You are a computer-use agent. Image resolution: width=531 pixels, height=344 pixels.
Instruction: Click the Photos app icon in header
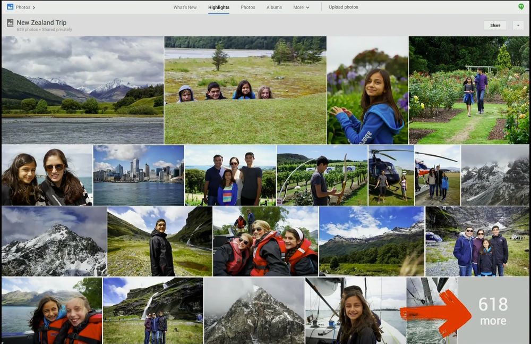coord(10,7)
